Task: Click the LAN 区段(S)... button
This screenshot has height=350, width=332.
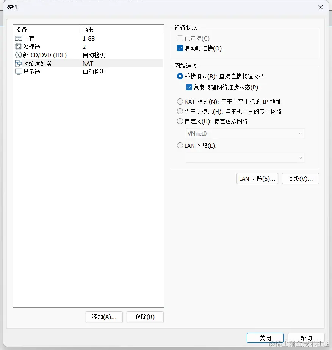Action: click(257, 178)
